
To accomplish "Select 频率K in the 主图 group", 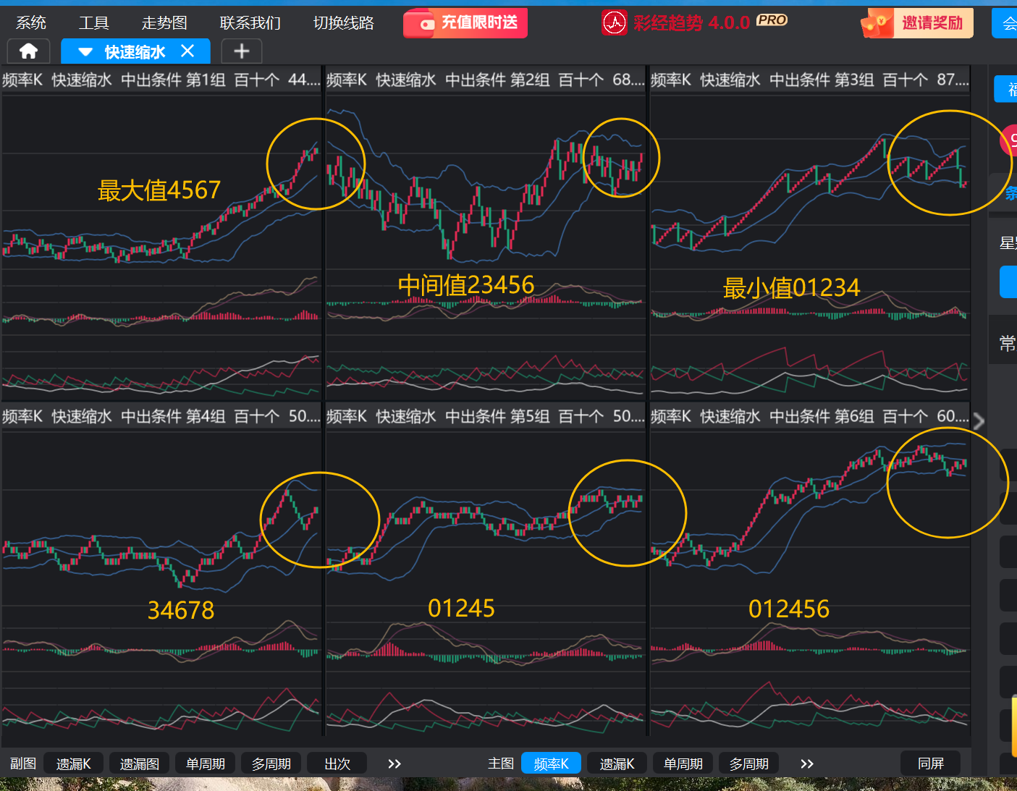I will click(551, 763).
